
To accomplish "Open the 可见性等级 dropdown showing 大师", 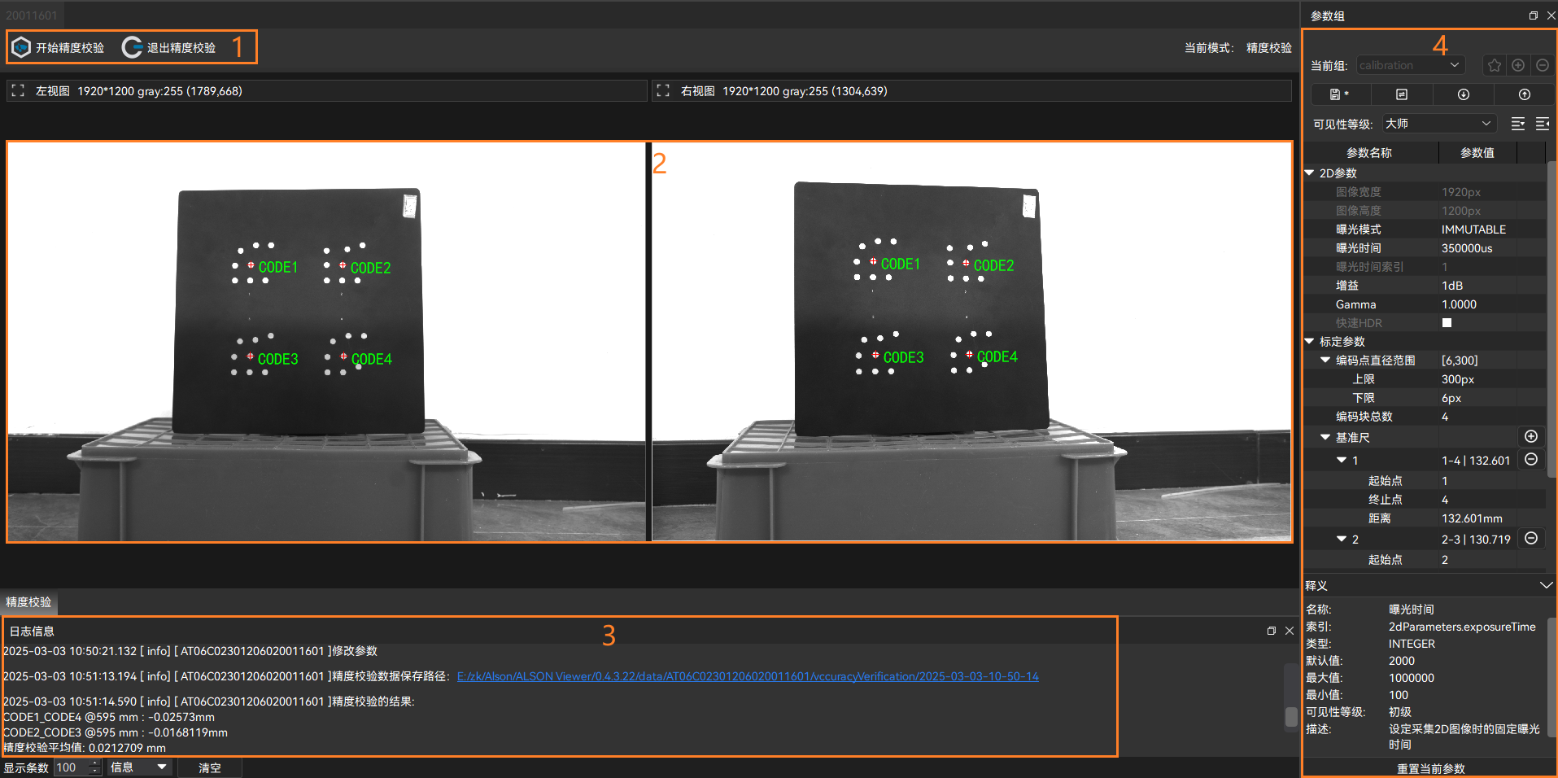I will pyautogui.click(x=1438, y=124).
